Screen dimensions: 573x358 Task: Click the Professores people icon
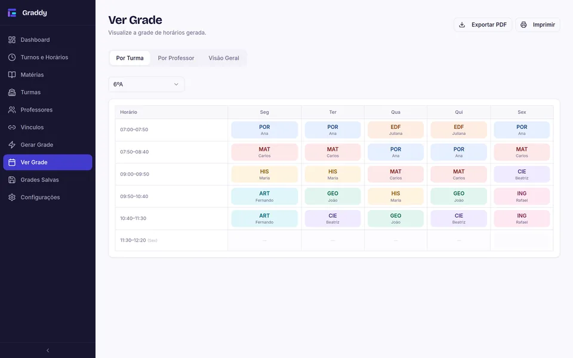pos(12,110)
